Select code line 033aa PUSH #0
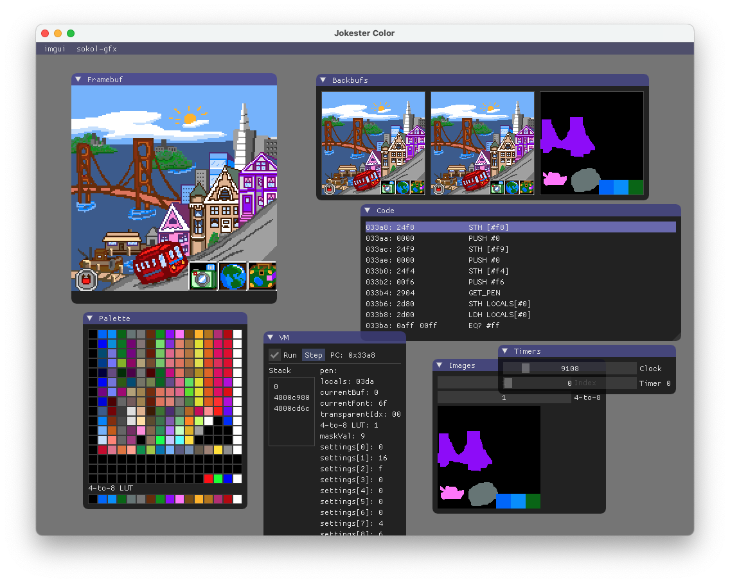The image size is (730, 583). click(521, 238)
